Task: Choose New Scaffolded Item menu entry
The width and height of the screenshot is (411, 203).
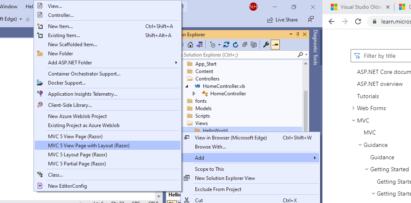Action: pos(72,45)
